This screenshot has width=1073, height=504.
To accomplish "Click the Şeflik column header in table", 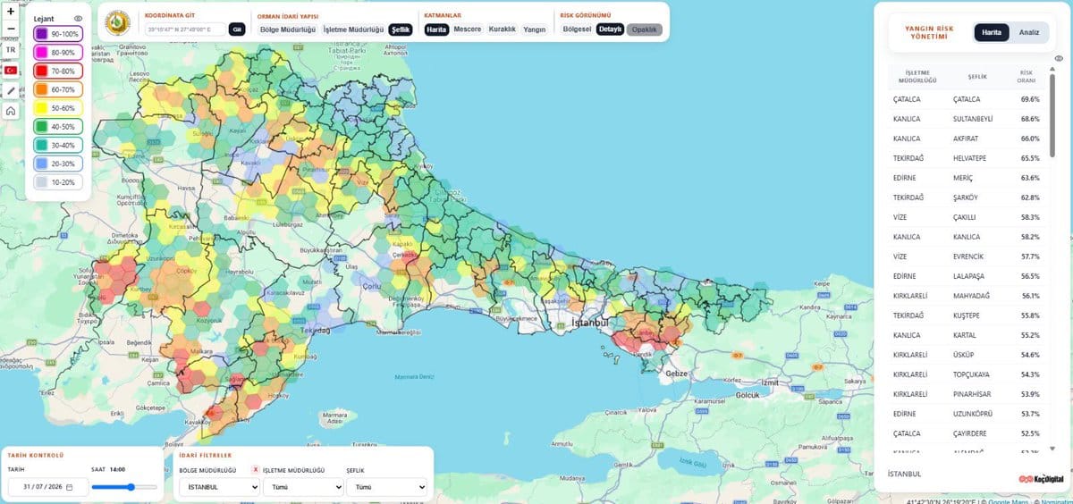I will click(976, 77).
